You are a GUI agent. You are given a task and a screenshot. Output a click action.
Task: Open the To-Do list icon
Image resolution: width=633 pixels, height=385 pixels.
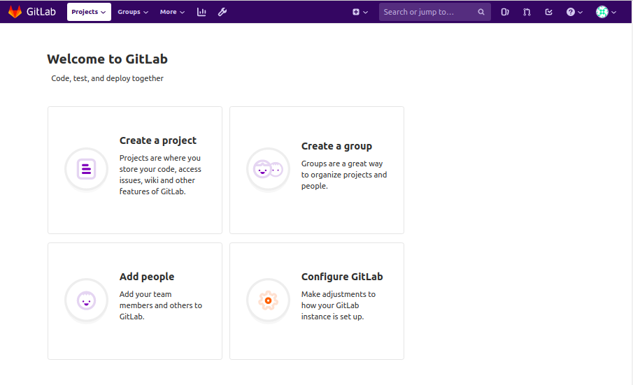548,12
